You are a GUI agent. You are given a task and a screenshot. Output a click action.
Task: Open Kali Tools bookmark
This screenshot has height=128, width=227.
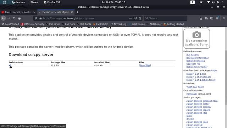point(84,24)
